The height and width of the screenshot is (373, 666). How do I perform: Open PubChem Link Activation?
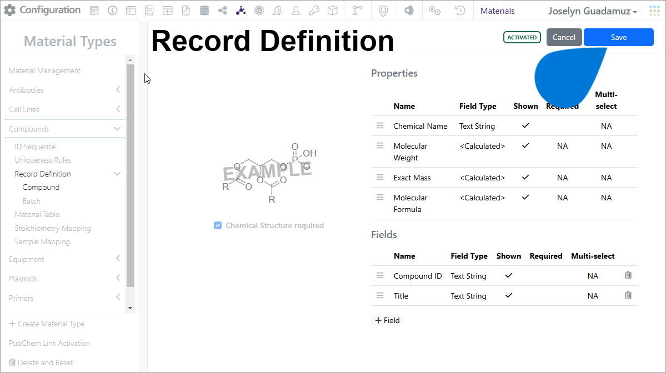pyautogui.click(x=49, y=343)
